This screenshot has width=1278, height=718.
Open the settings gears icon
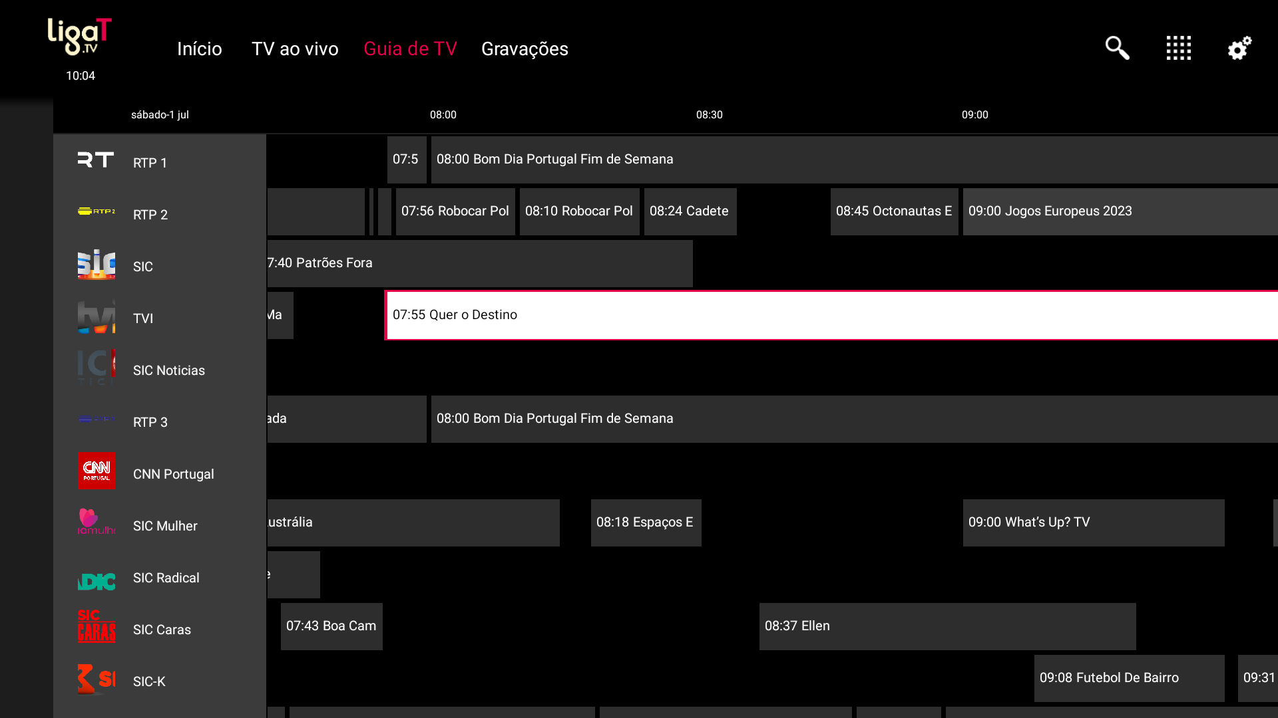pos(1239,48)
